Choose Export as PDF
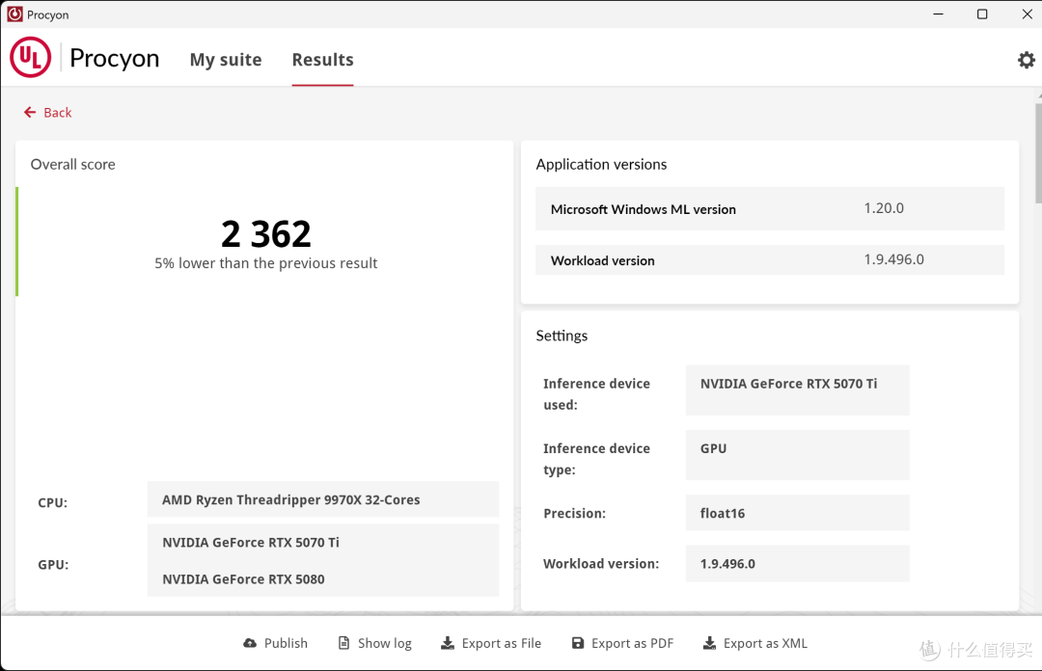The width and height of the screenshot is (1042, 671). [622, 643]
